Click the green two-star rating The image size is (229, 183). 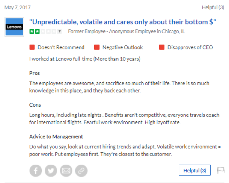coord(34,31)
